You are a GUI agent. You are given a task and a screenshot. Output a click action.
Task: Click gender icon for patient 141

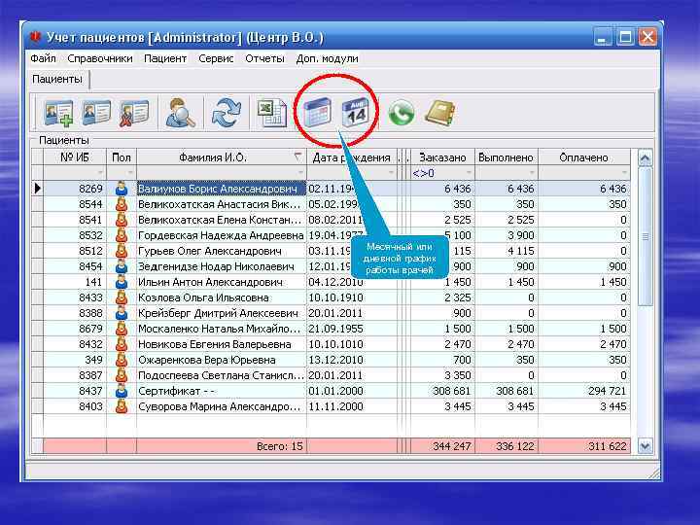point(121,282)
